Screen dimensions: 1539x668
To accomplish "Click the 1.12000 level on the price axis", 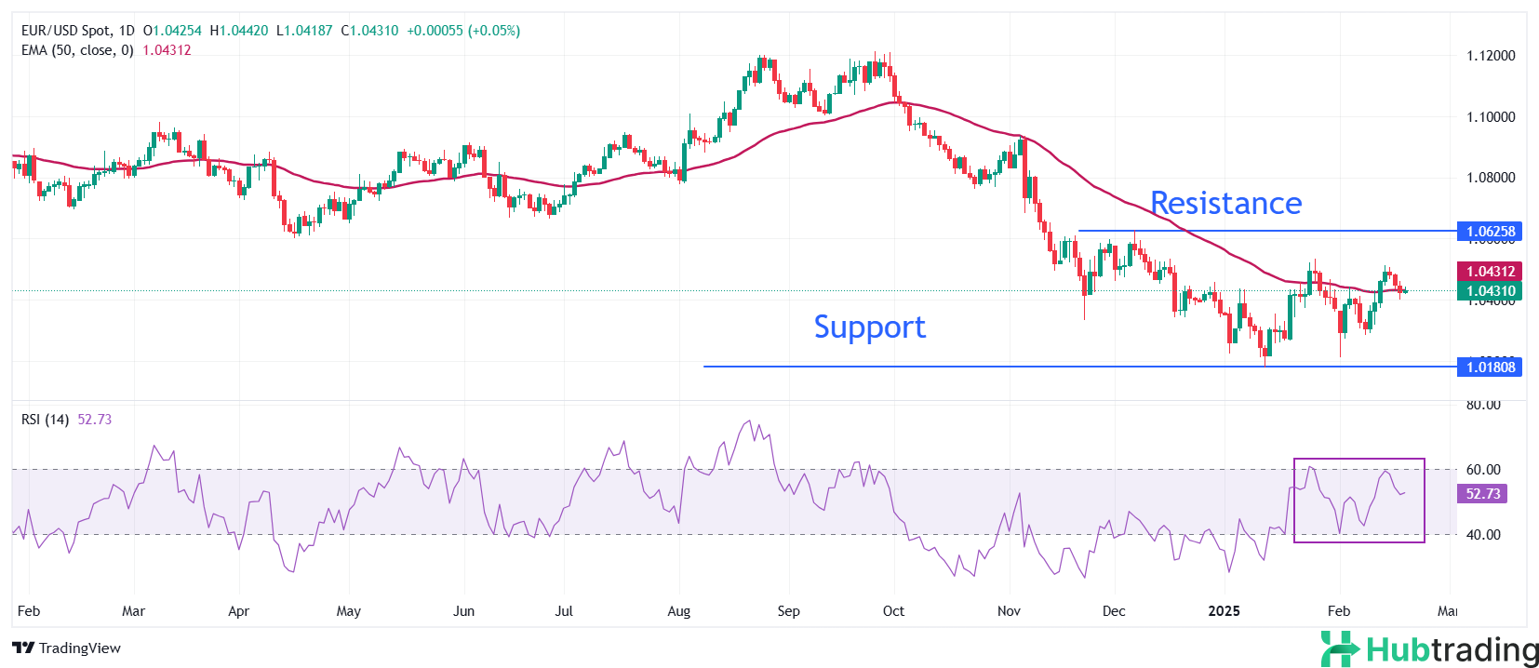I will [1491, 56].
